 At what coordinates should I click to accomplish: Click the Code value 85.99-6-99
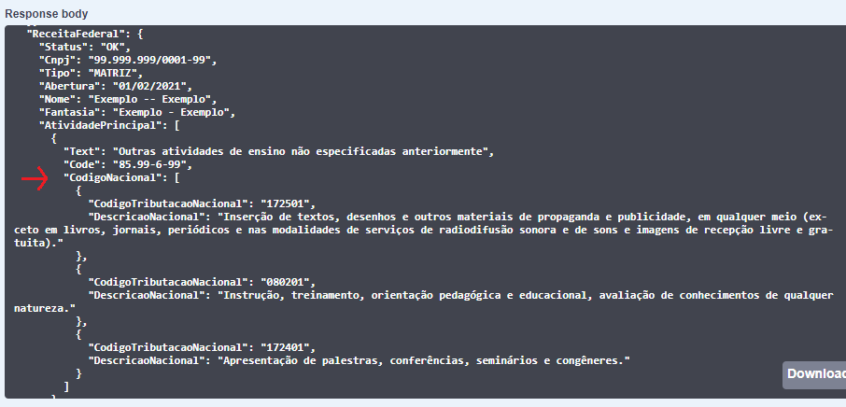(151, 164)
